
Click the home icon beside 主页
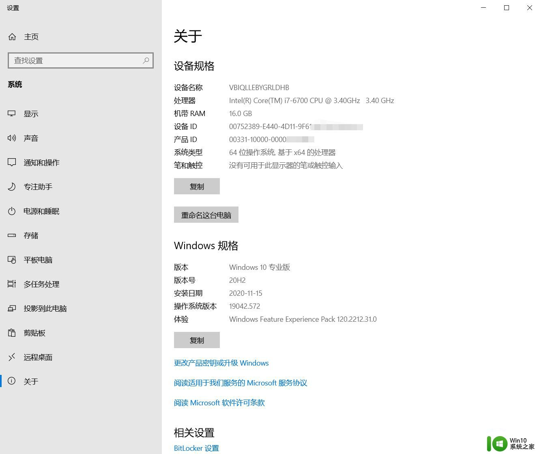(12, 37)
